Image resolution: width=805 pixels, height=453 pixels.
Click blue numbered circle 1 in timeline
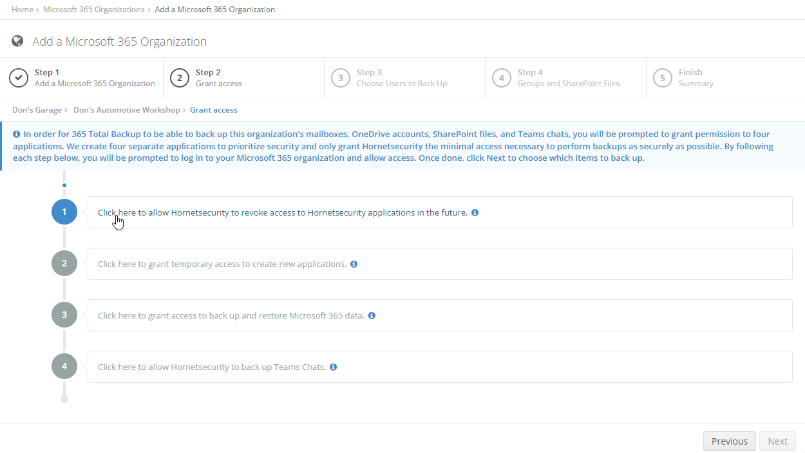64,212
